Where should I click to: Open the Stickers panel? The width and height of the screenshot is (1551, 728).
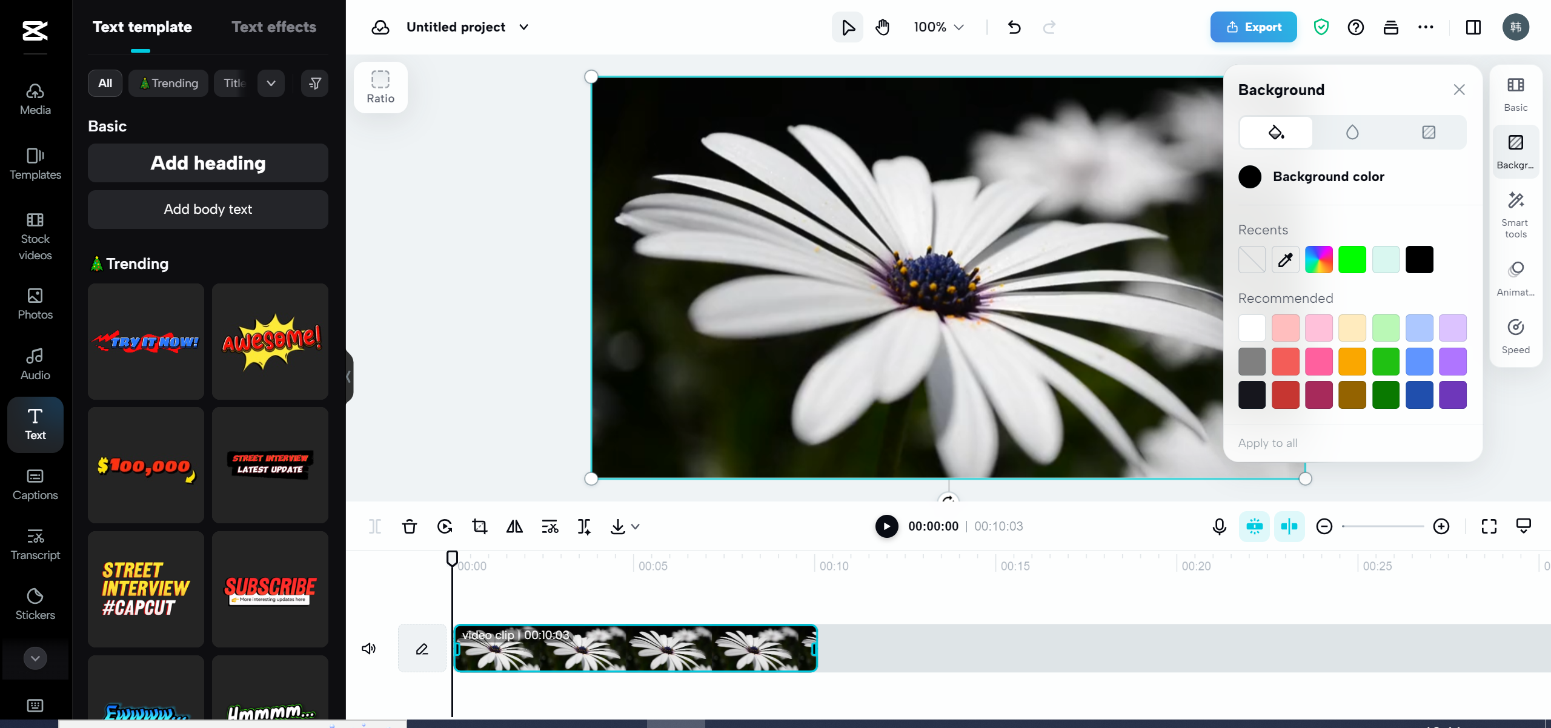coord(35,603)
